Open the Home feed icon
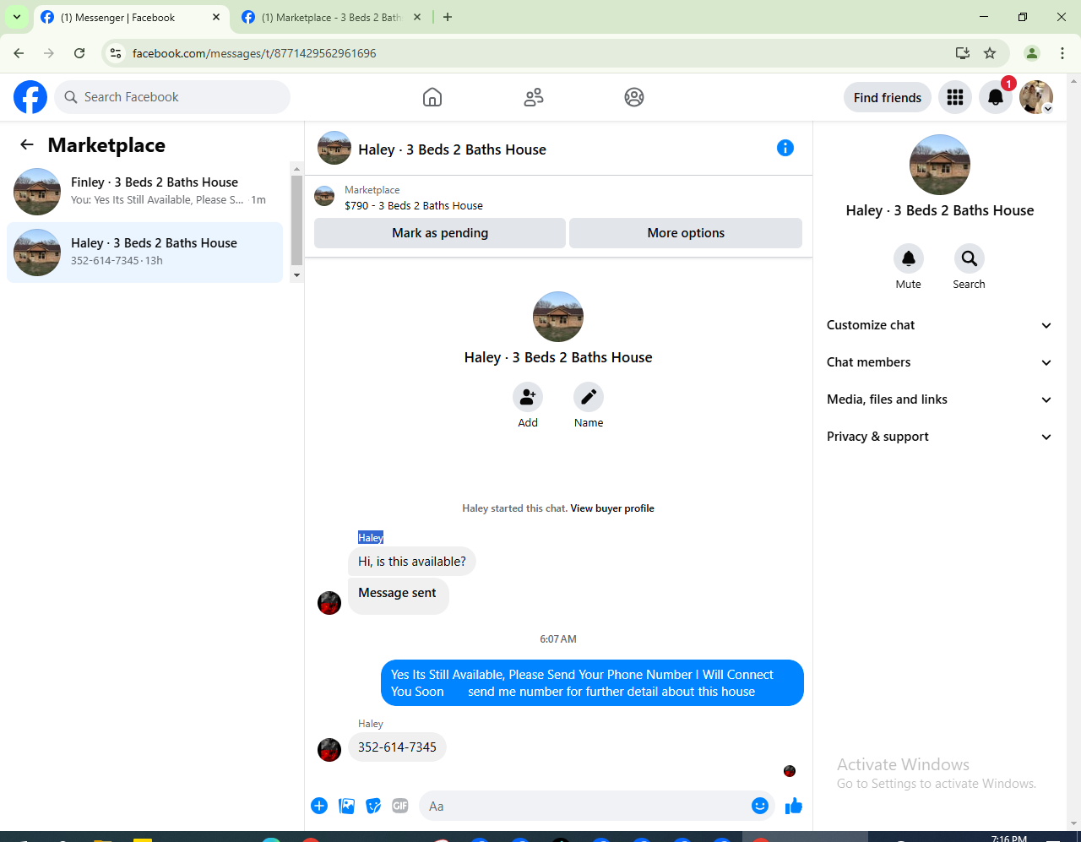This screenshot has width=1081, height=842. click(432, 97)
